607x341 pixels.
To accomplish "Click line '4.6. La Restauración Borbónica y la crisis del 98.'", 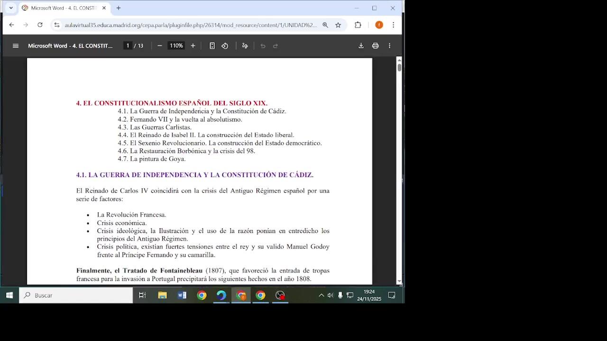I will (x=186, y=151).
